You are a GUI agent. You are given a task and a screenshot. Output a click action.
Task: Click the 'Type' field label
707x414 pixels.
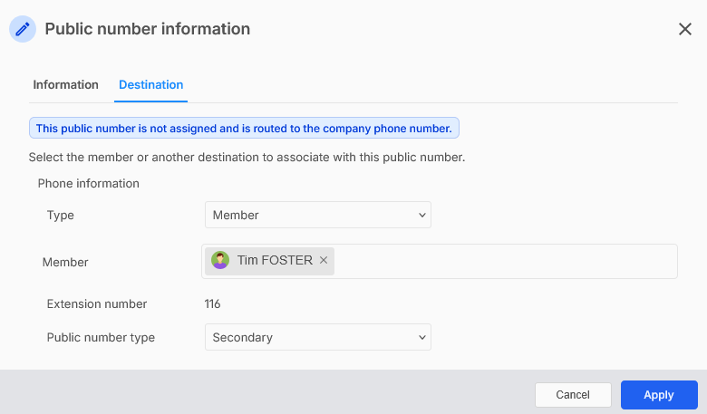click(x=61, y=216)
